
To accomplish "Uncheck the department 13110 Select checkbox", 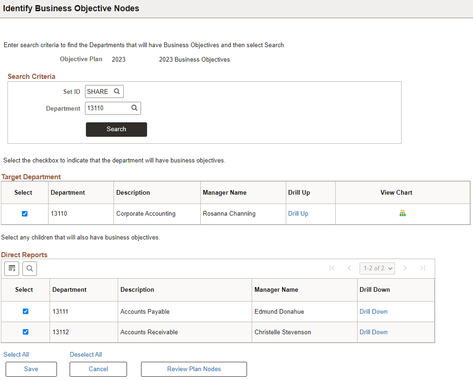I will pos(25,214).
